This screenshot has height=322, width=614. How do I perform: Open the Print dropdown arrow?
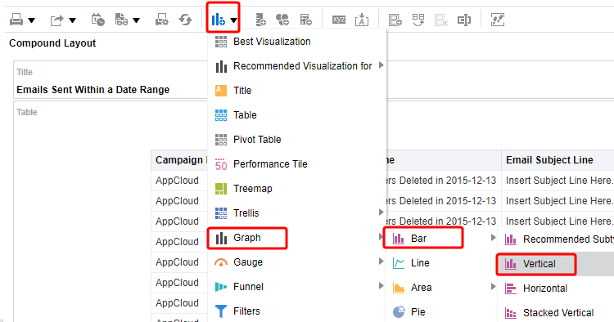(32, 20)
